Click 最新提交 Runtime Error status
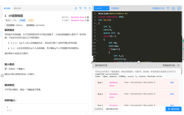The image size is (184, 115). click(78, 17)
